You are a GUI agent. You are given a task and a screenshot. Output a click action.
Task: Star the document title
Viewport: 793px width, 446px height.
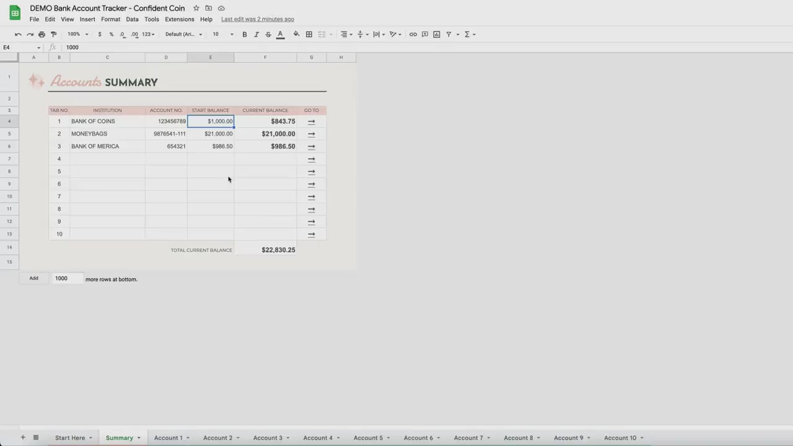[196, 8]
